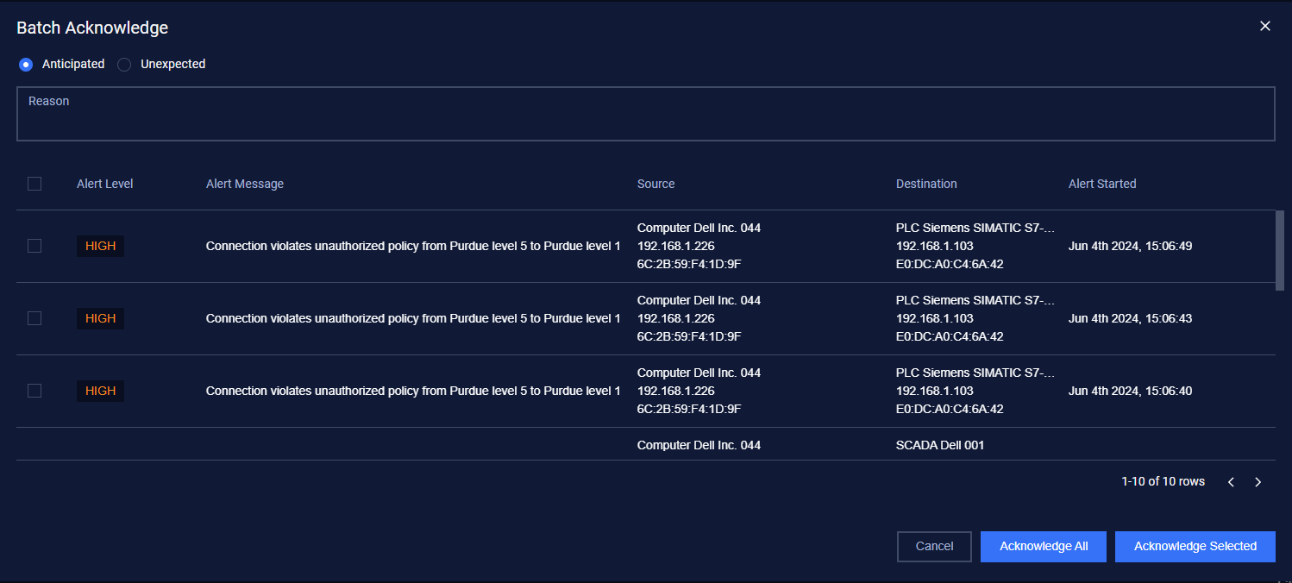The width and height of the screenshot is (1292, 583).
Task: Click the alert message of the 15:06:49 row
Action: coord(413,246)
